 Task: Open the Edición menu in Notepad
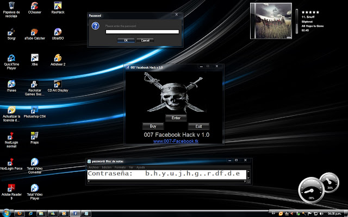[107, 168]
